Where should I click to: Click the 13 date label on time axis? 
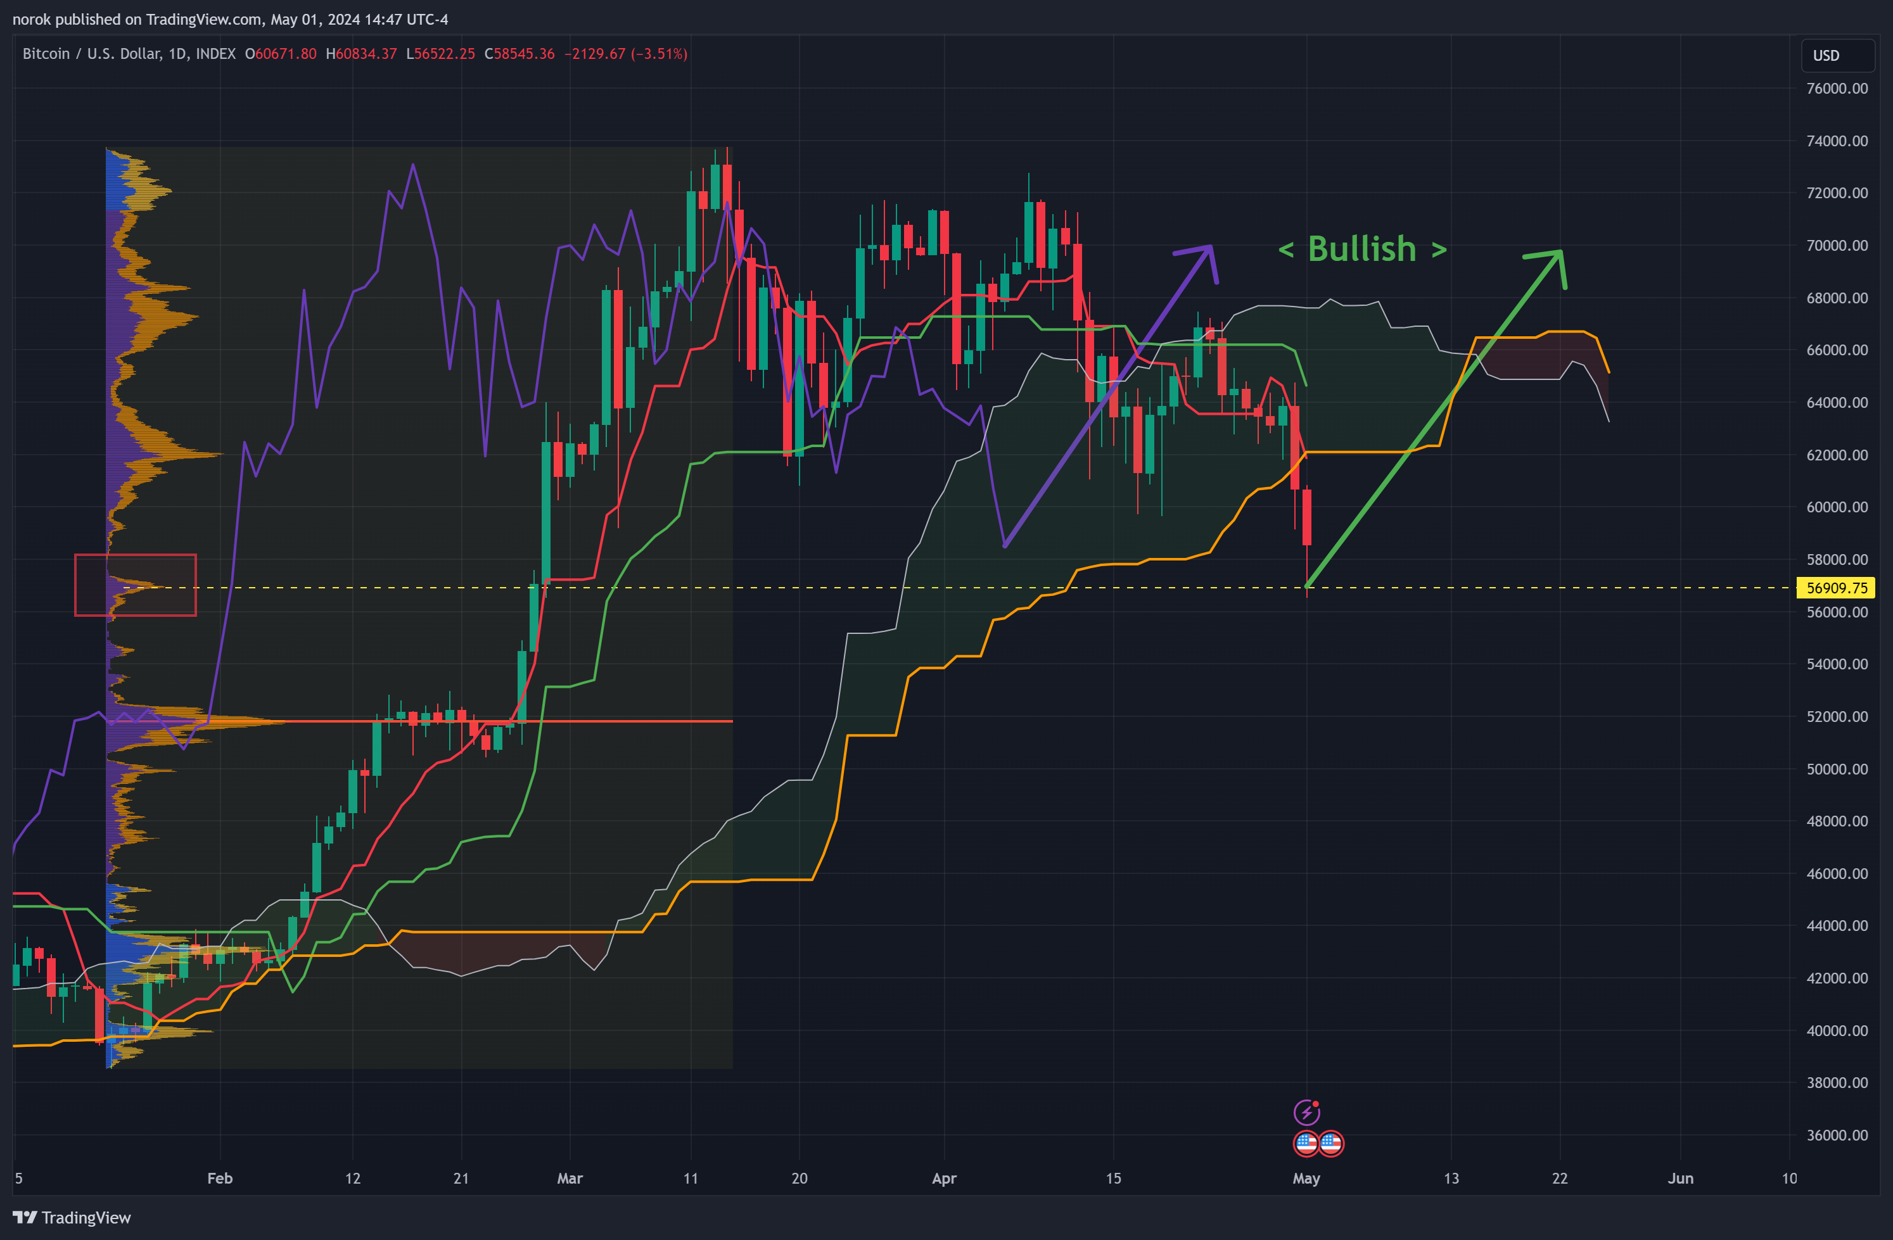pyautogui.click(x=1451, y=1178)
